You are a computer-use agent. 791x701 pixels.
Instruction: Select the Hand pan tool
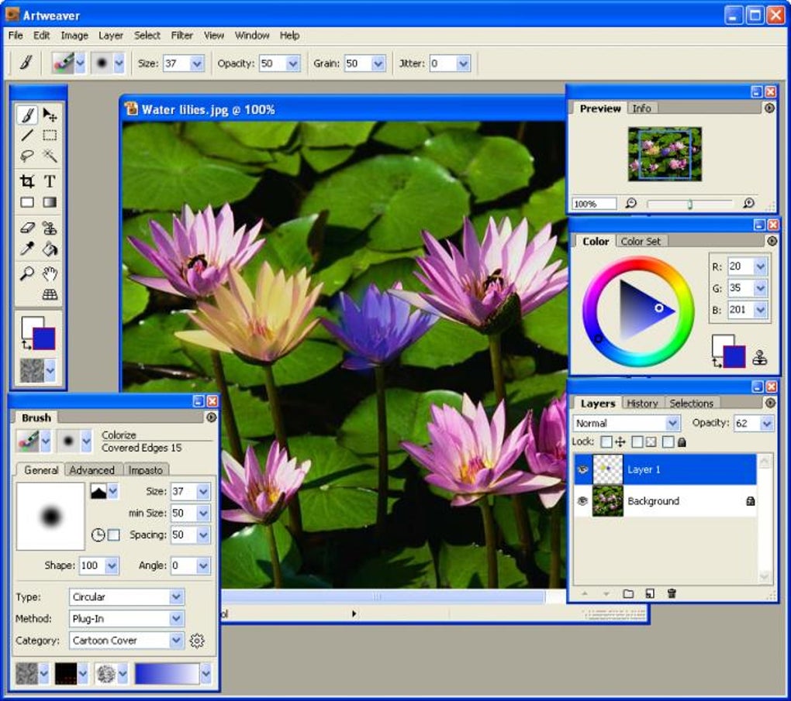pos(50,273)
